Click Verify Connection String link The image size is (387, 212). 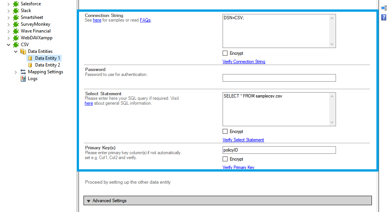coord(244,62)
